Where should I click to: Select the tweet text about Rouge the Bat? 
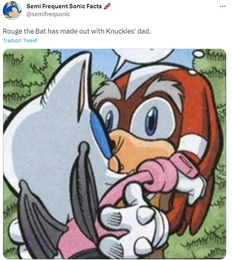point(77,31)
